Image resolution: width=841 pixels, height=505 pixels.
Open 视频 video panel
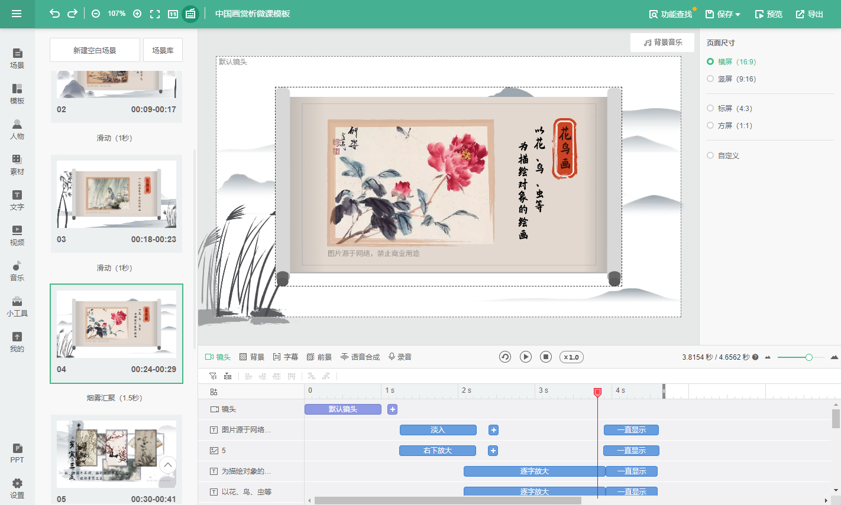[x=17, y=236]
